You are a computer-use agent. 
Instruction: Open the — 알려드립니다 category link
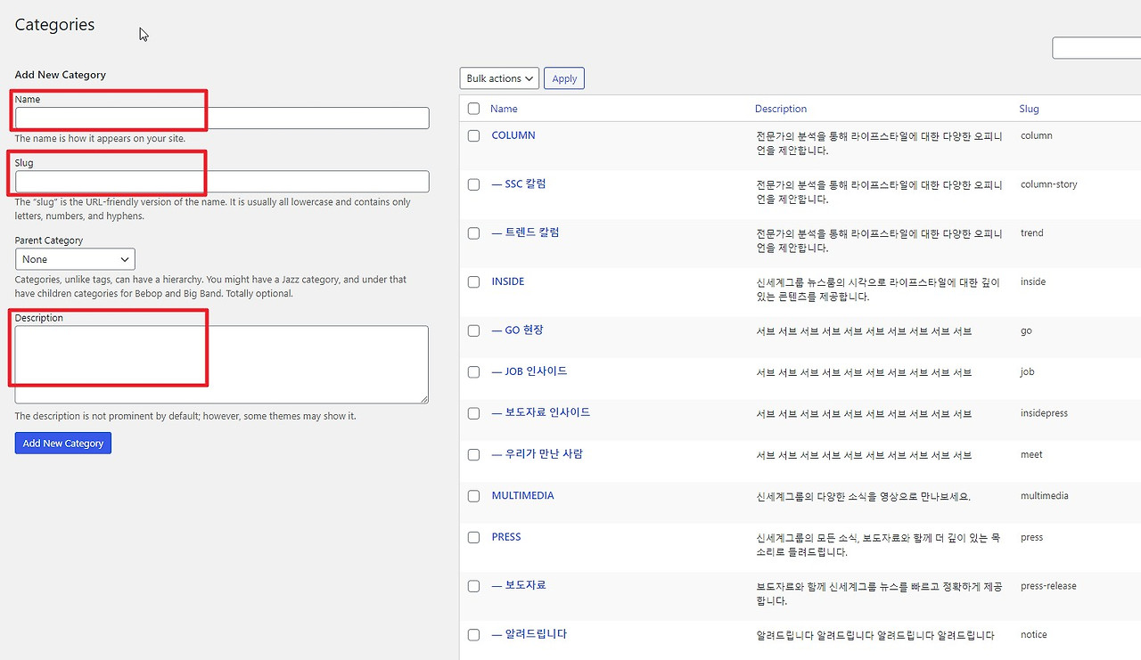pos(529,634)
